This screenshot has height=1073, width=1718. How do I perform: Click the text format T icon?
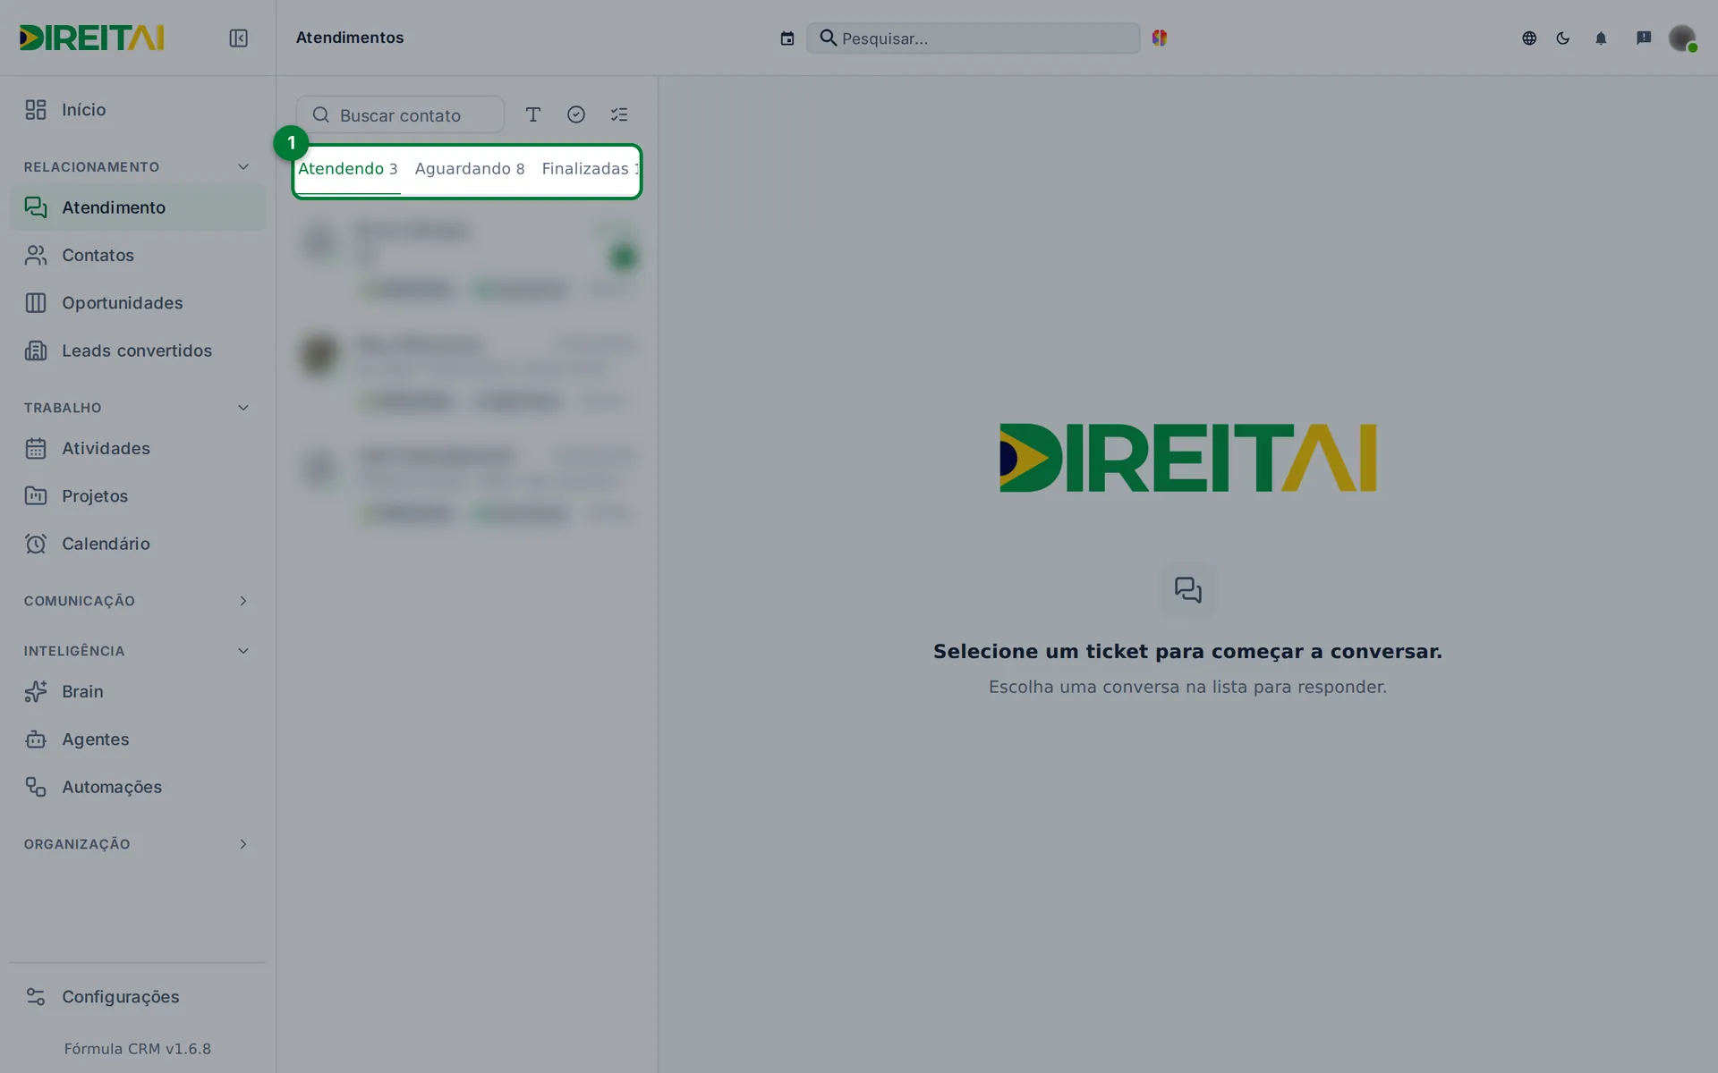533,114
